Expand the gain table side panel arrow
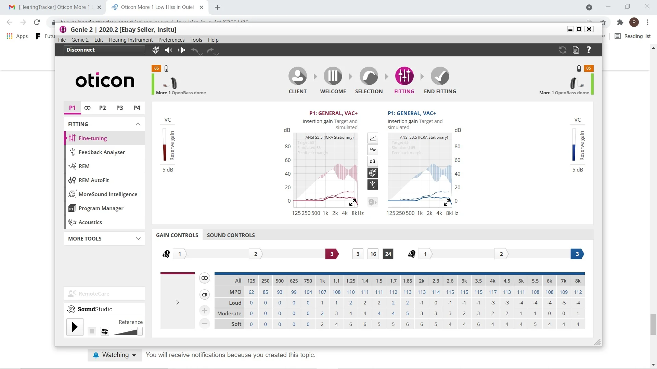 click(178, 302)
